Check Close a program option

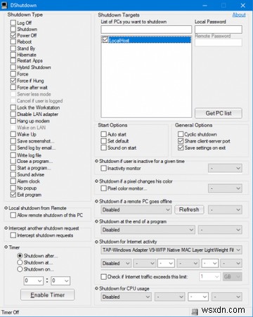tap(13, 161)
